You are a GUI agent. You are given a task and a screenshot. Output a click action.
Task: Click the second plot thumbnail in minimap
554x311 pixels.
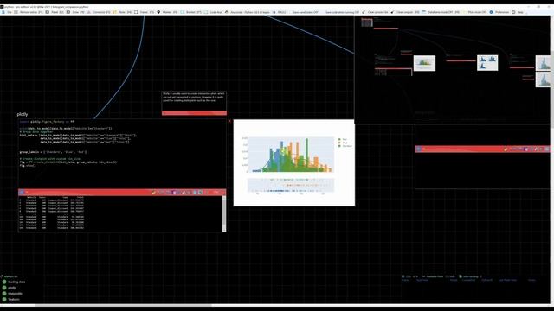point(487,63)
